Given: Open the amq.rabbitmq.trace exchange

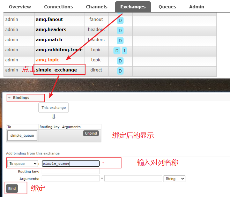Looking at the screenshot, I should (x=59, y=50).
